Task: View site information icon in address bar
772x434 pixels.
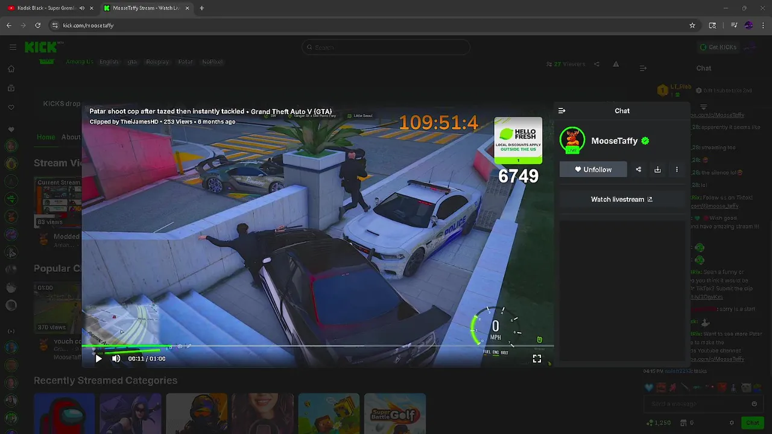Action: (x=55, y=25)
